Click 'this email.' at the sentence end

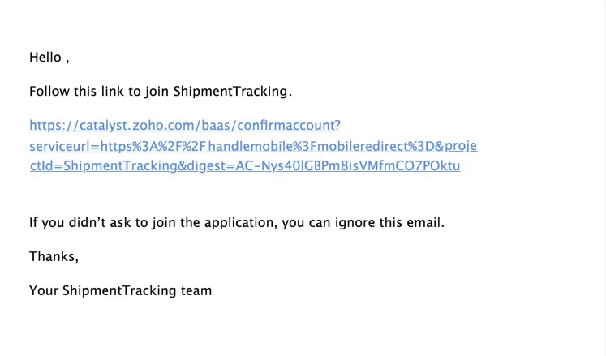pos(411,223)
